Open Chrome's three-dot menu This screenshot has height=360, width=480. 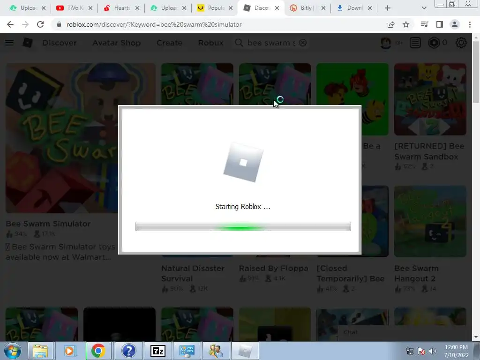[x=470, y=24]
